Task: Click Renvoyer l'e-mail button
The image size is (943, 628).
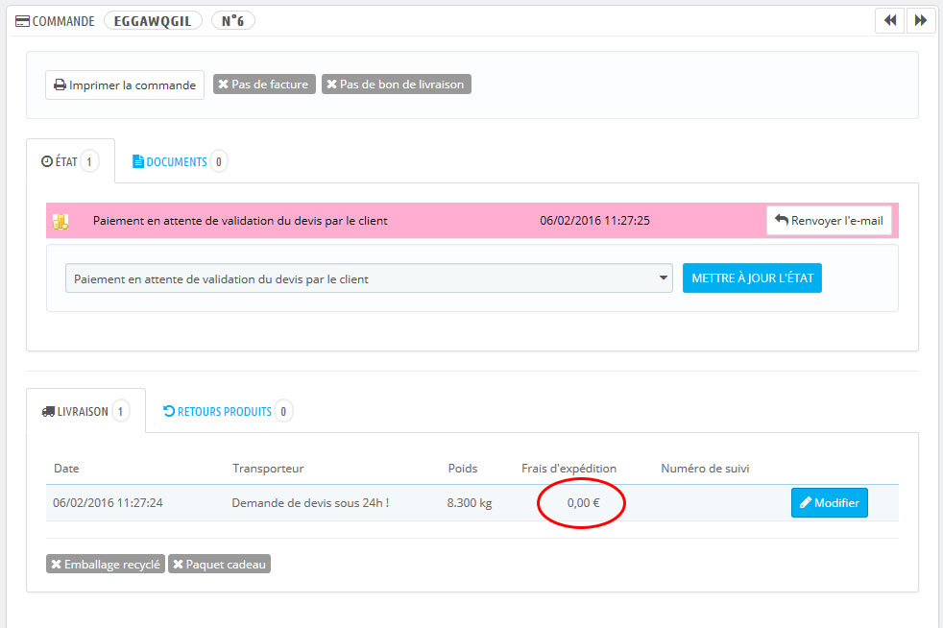Action: pos(829,221)
